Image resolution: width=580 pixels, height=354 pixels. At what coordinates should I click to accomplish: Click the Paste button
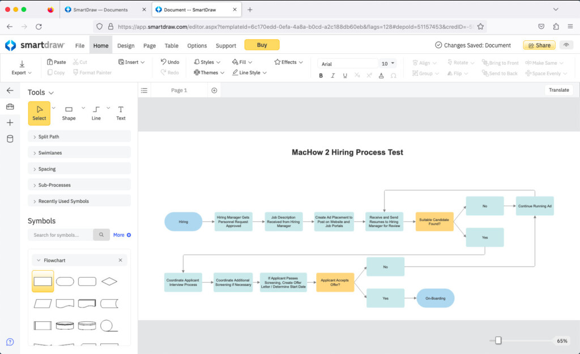click(x=56, y=62)
